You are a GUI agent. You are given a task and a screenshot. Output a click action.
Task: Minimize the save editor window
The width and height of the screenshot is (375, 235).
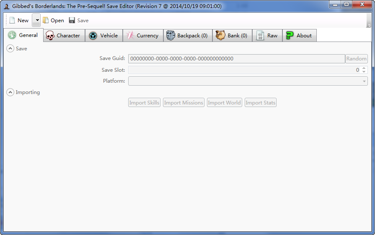click(335, 4)
